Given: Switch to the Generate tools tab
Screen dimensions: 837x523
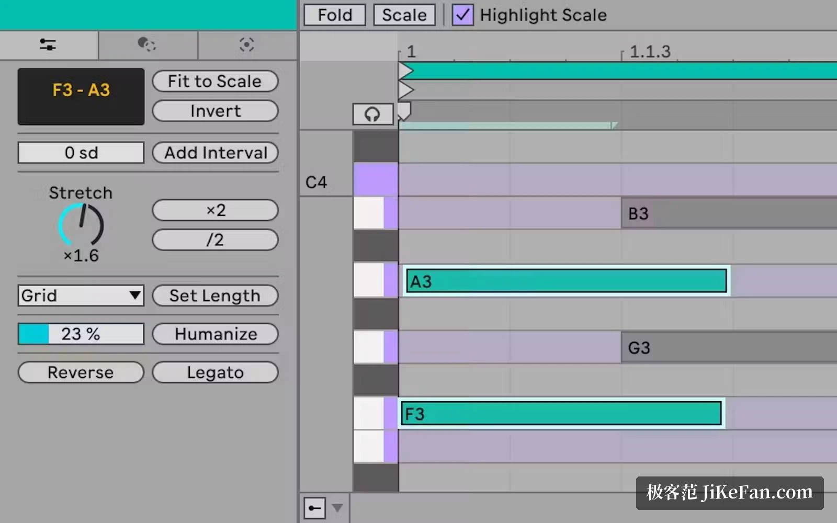Looking at the screenshot, I should tap(247, 45).
